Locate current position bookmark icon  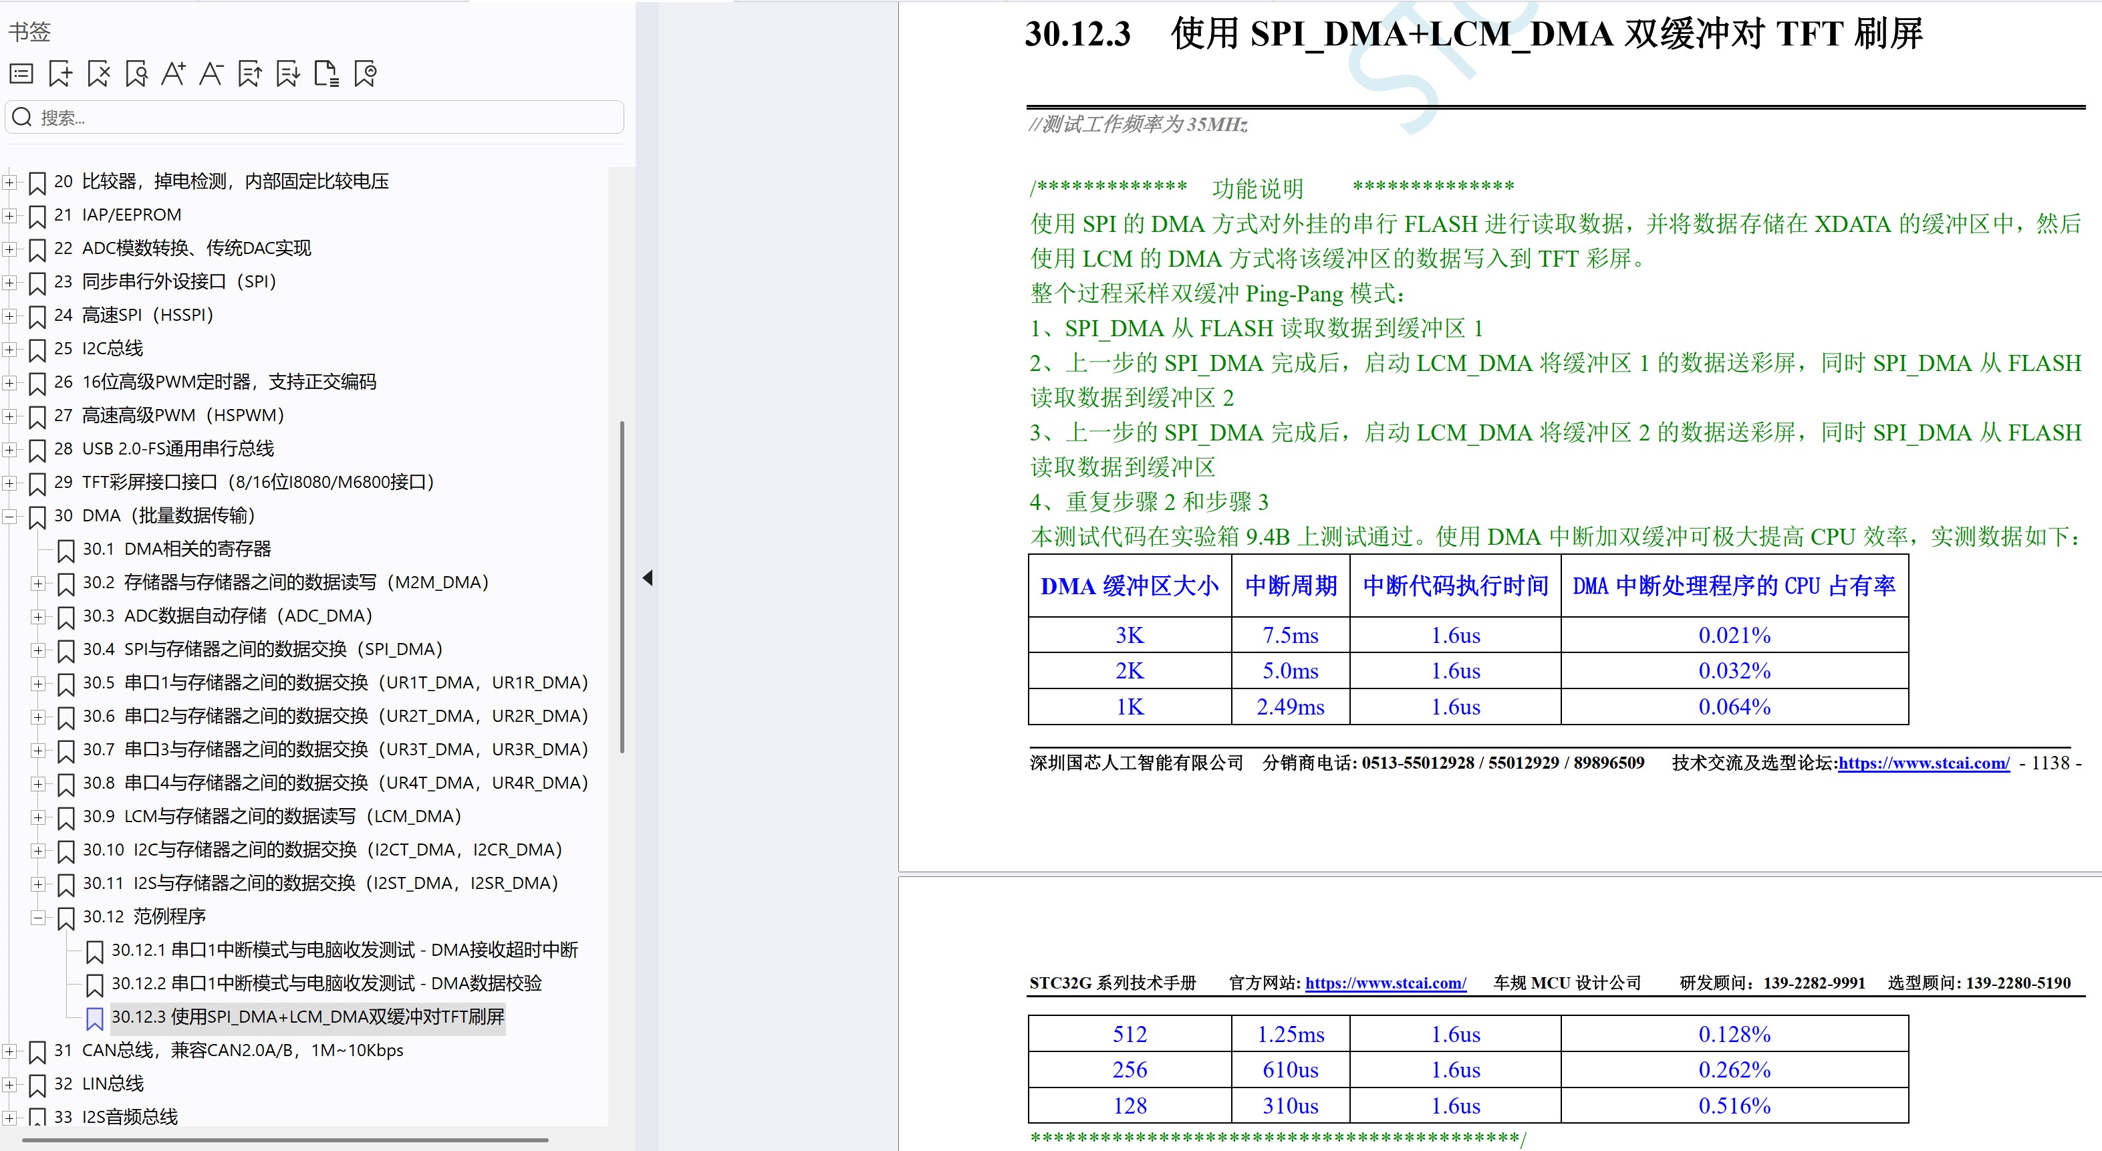pos(365,74)
